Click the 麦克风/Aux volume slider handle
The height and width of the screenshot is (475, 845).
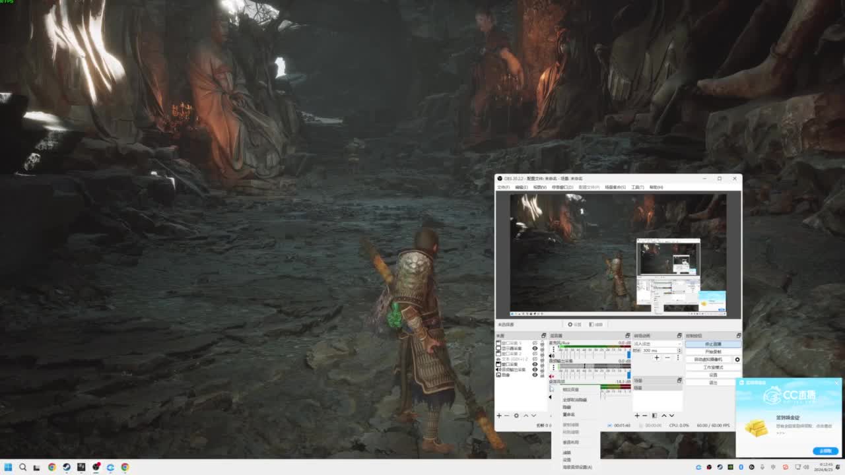point(628,355)
